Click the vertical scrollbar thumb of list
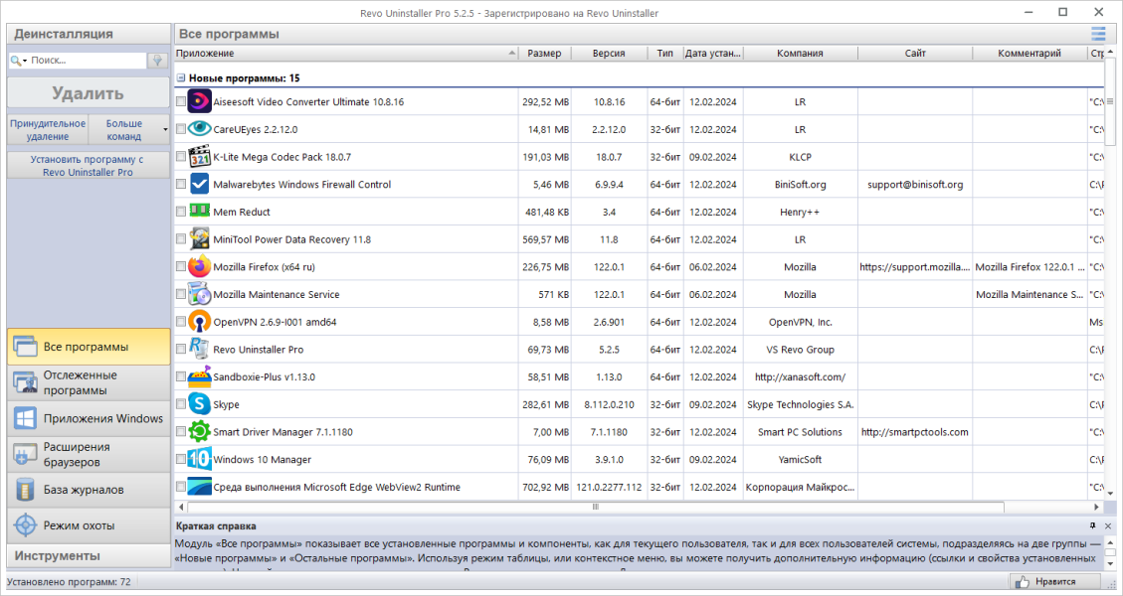Screen dimensions: 1123x596 (x=1111, y=101)
